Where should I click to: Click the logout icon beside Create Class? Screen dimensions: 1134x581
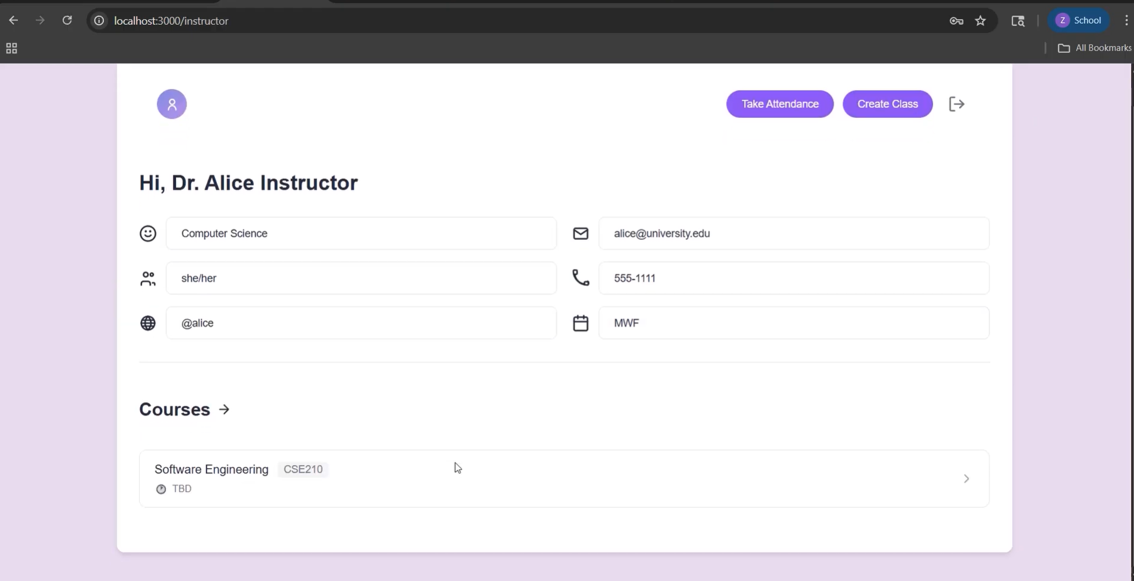pos(957,104)
